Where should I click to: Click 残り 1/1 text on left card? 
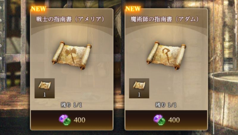(x=71, y=105)
